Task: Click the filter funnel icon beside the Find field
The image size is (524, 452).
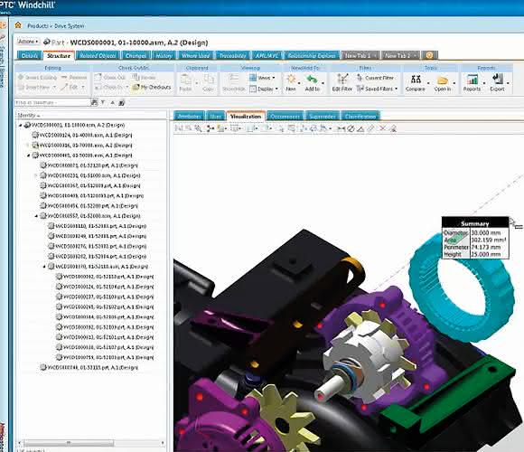Action: click(103, 102)
